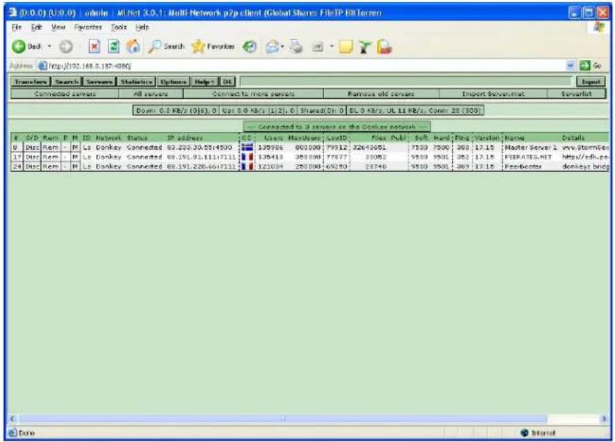
Task: Sort table by Users column header
Action: coord(274,137)
